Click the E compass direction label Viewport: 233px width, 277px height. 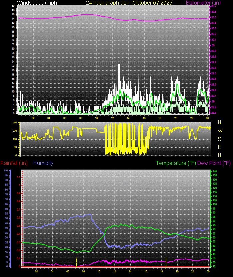pos(219,147)
